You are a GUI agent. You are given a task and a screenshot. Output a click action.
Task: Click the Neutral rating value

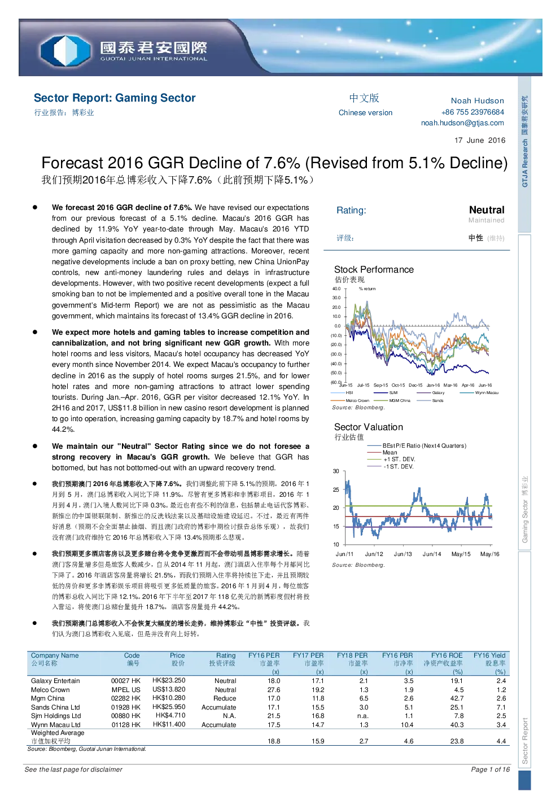tap(487, 210)
